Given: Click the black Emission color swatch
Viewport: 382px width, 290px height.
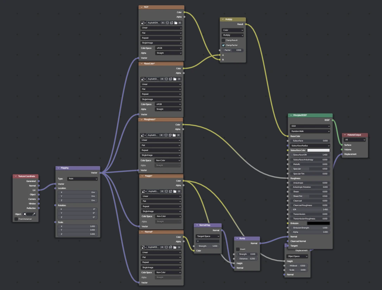Looking at the screenshot, I should click(318, 223).
